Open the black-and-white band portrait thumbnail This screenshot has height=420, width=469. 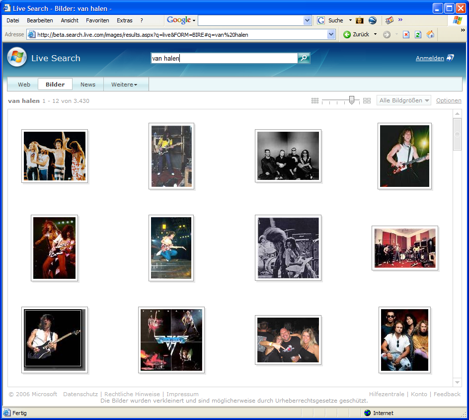click(288, 156)
